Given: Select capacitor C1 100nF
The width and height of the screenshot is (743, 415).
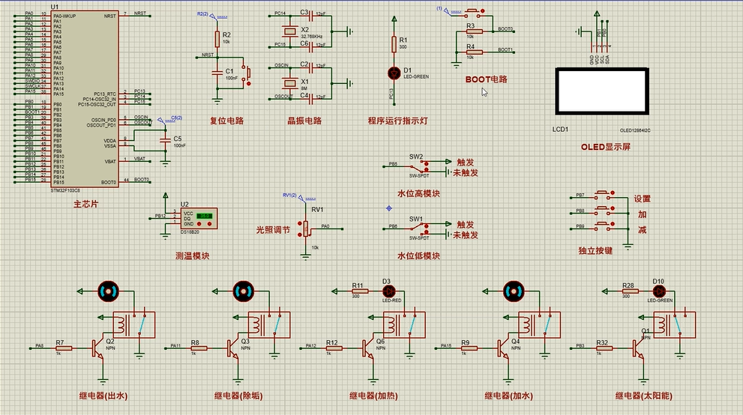Looking at the screenshot, I should click(x=217, y=73).
